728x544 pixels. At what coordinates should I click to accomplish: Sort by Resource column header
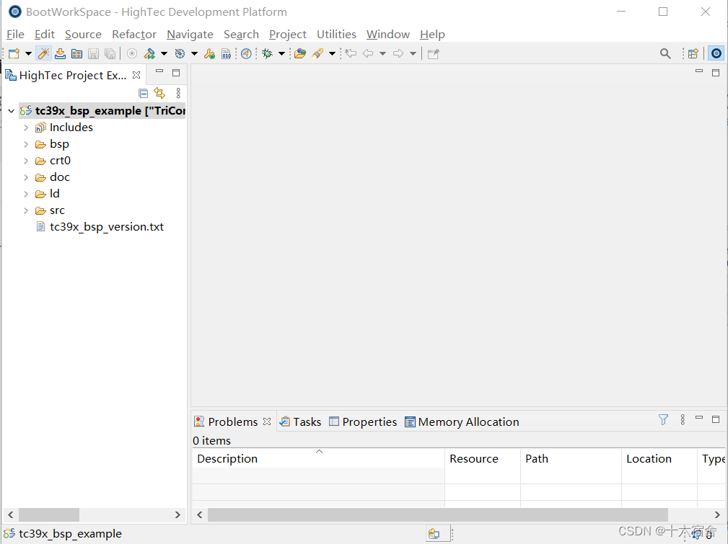tap(483, 459)
